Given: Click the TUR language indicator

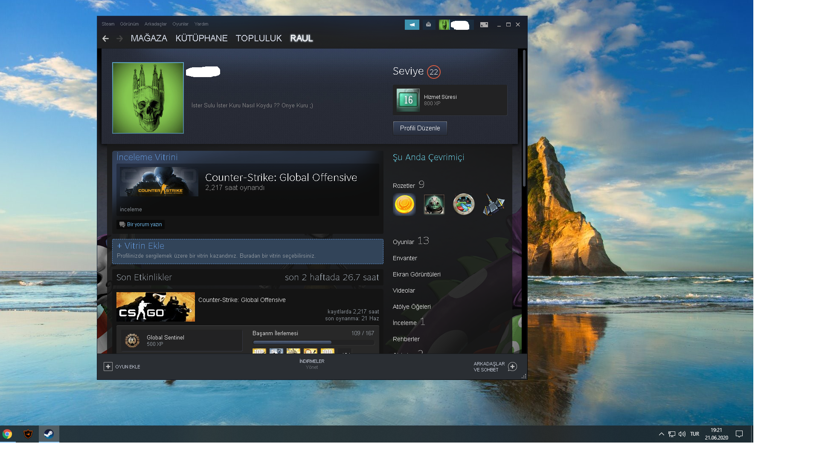Looking at the screenshot, I should tap(694, 434).
